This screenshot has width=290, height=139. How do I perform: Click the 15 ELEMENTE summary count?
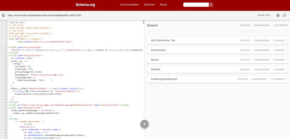[280, 25]
